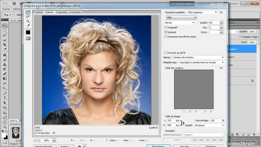Select the Lasso tool
This screenshot has height=147, width=261.
click(x=5, y=35)
